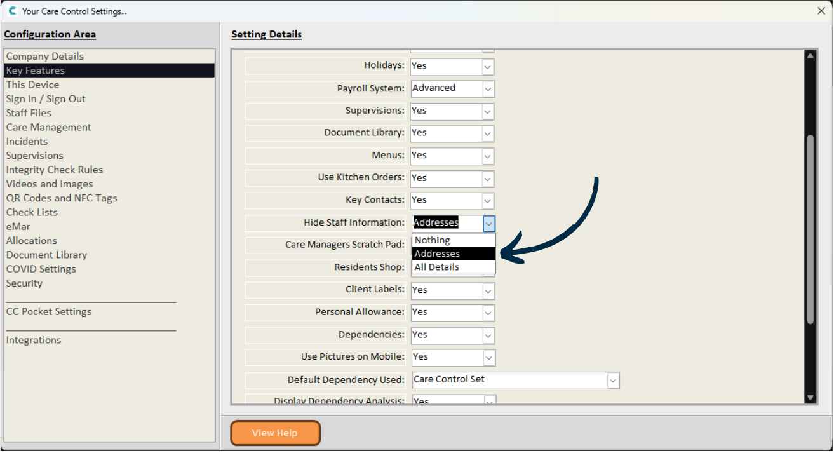The height and width of the screenshot is (453, 834).
Task: Click scrollbar down arrow in Setting Details
Action: 810,398
